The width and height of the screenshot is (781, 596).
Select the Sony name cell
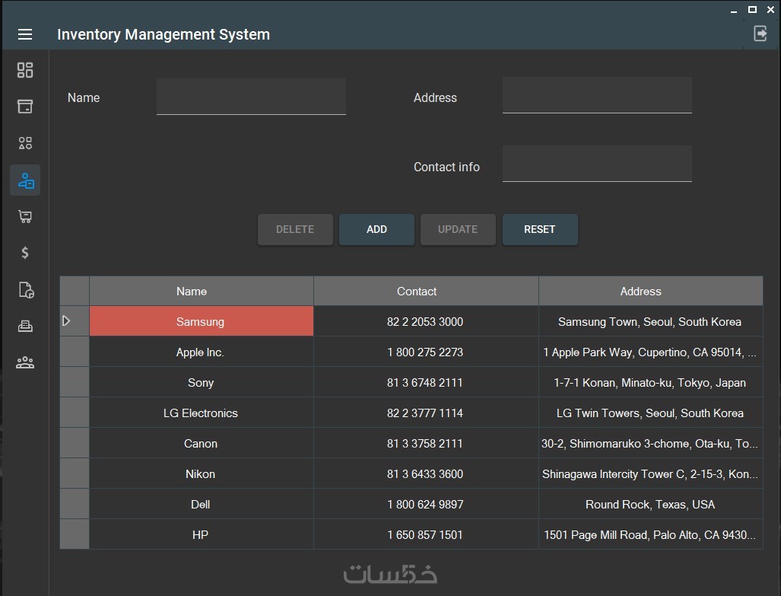click(x=202, y=382)
